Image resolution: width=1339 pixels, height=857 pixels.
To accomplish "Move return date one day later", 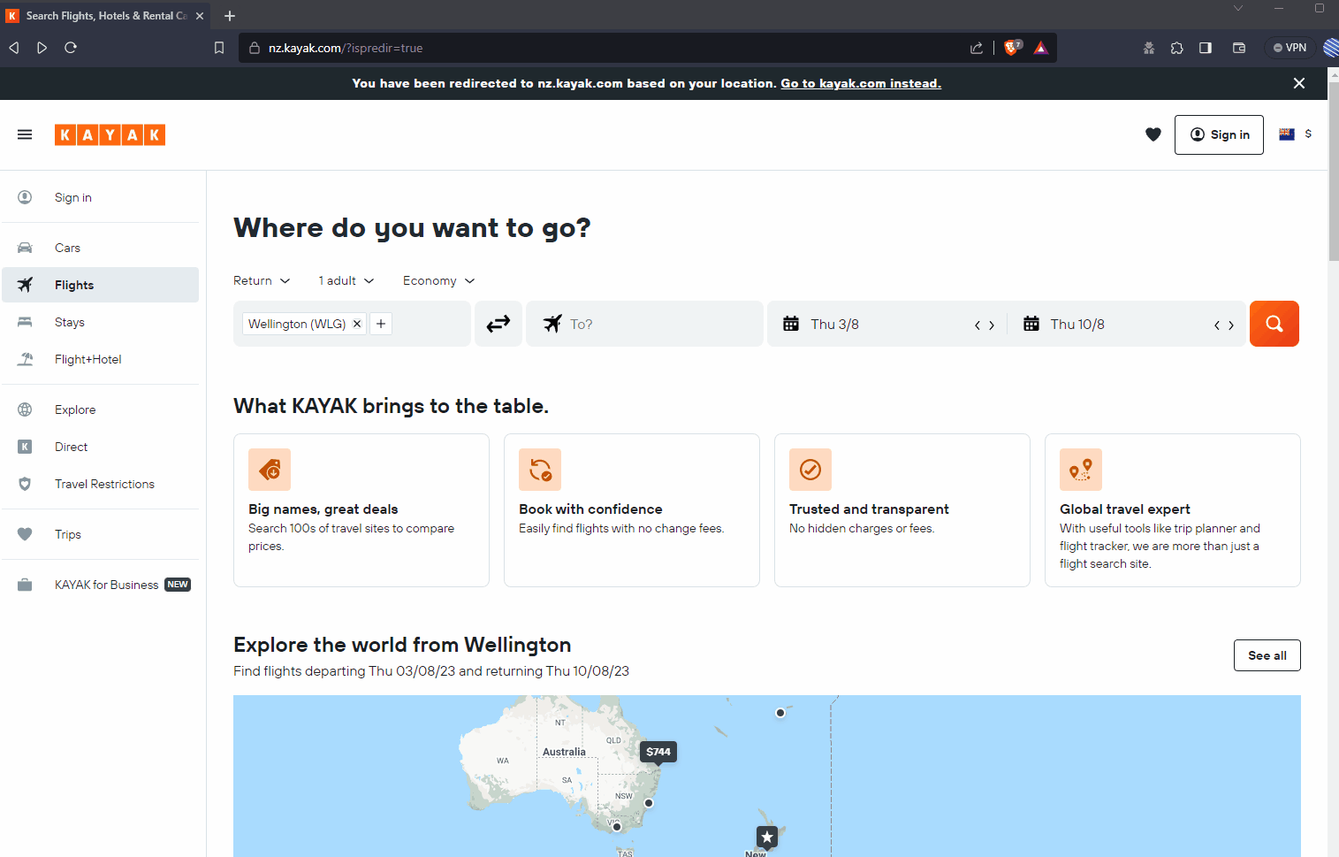I will point(1231,325).
